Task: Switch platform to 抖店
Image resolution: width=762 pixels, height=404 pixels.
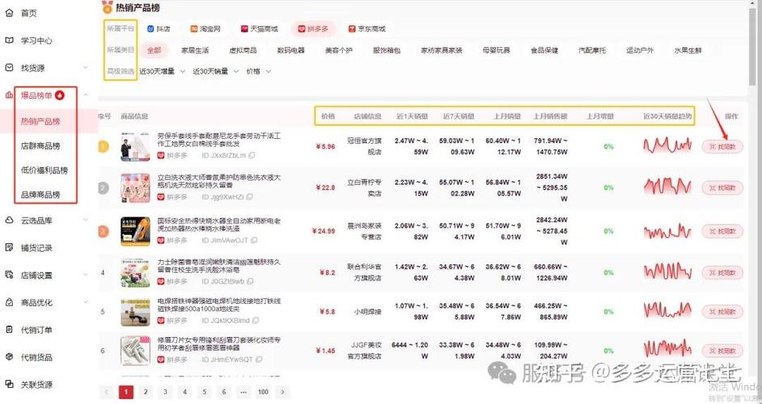Action: 159,28
